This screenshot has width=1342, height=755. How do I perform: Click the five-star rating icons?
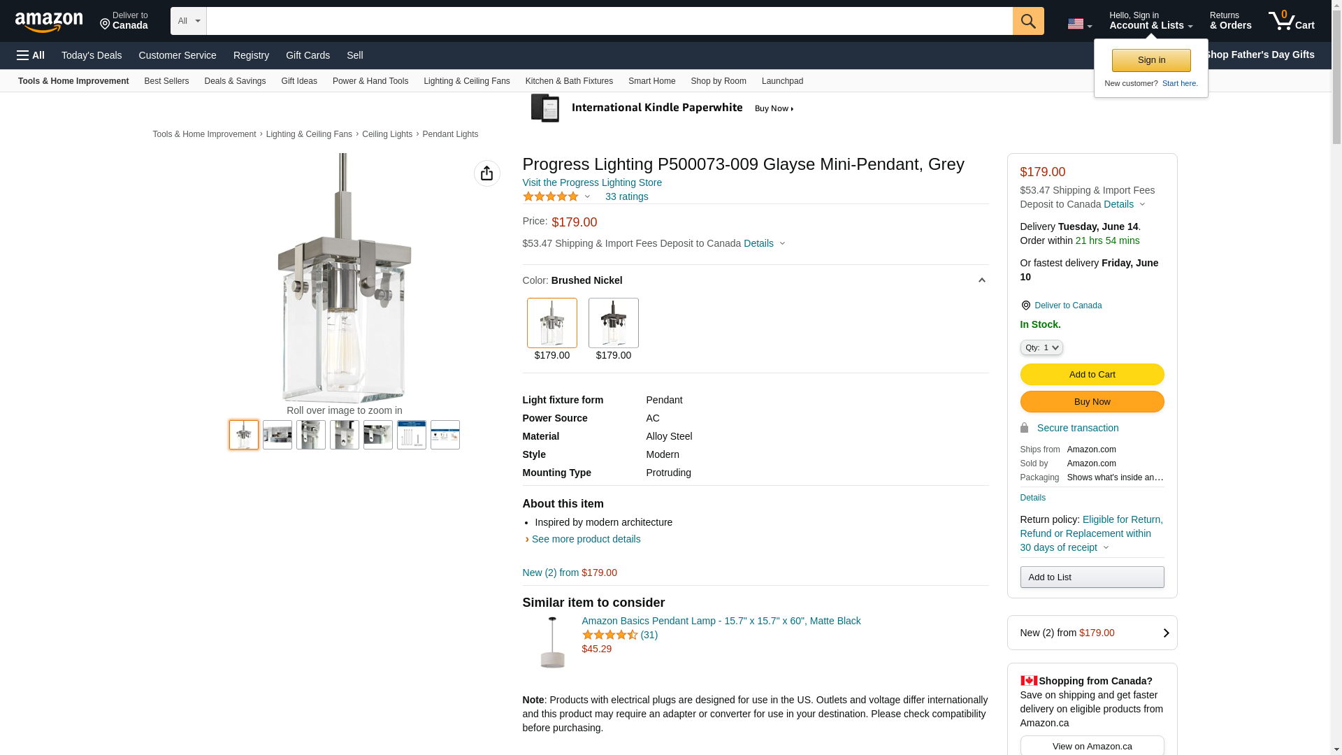551,196
